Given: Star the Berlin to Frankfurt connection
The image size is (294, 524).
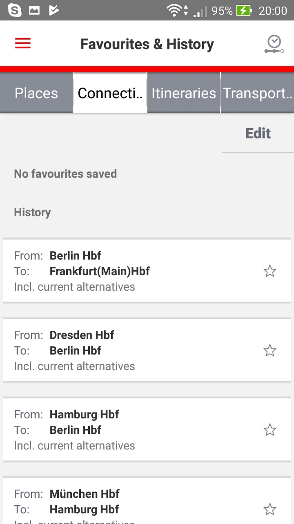Looking at the screenshot, I should (269, 271).
